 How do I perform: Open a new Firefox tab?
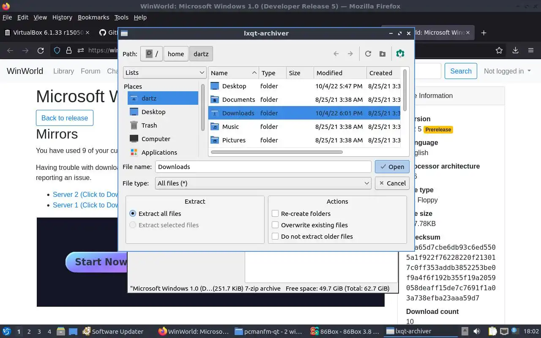click(x=484, y=33)
